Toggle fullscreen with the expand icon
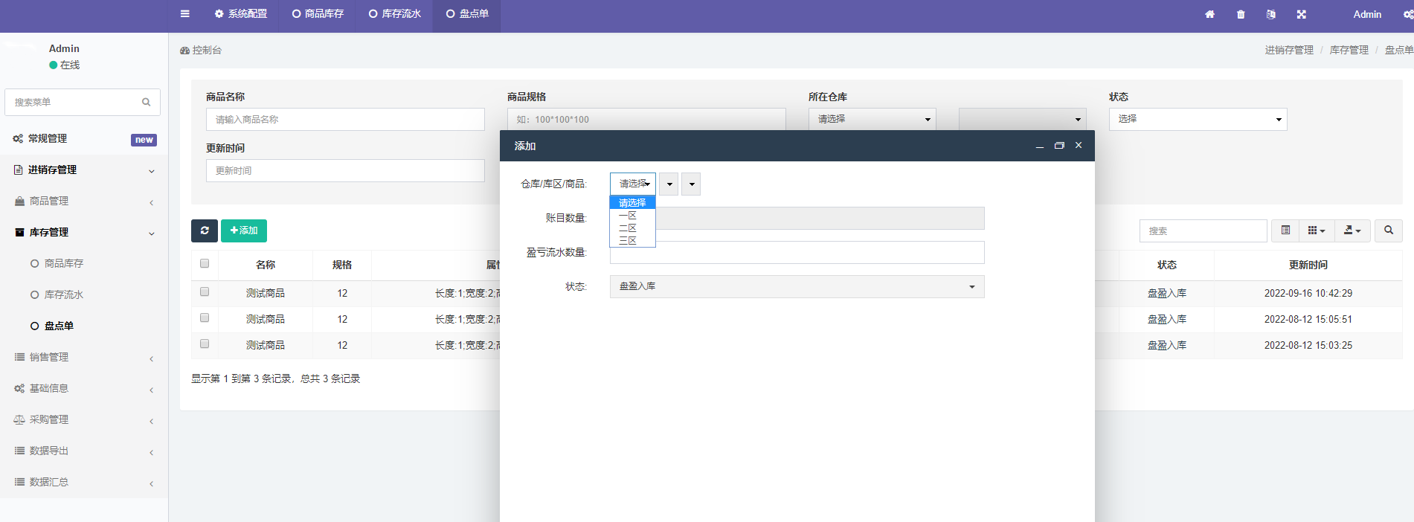This screenshot has height=522, width=1414. click(1302, 14)
